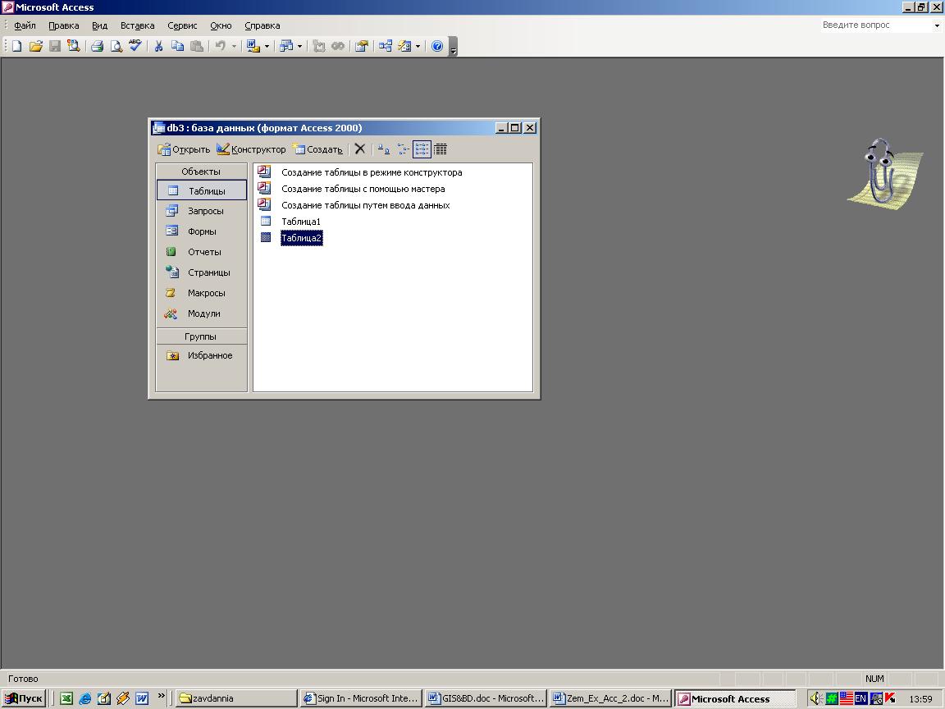945x709 pixels.
Task: Expand the Undo dropdown arrow
Action: pos(234,47)
